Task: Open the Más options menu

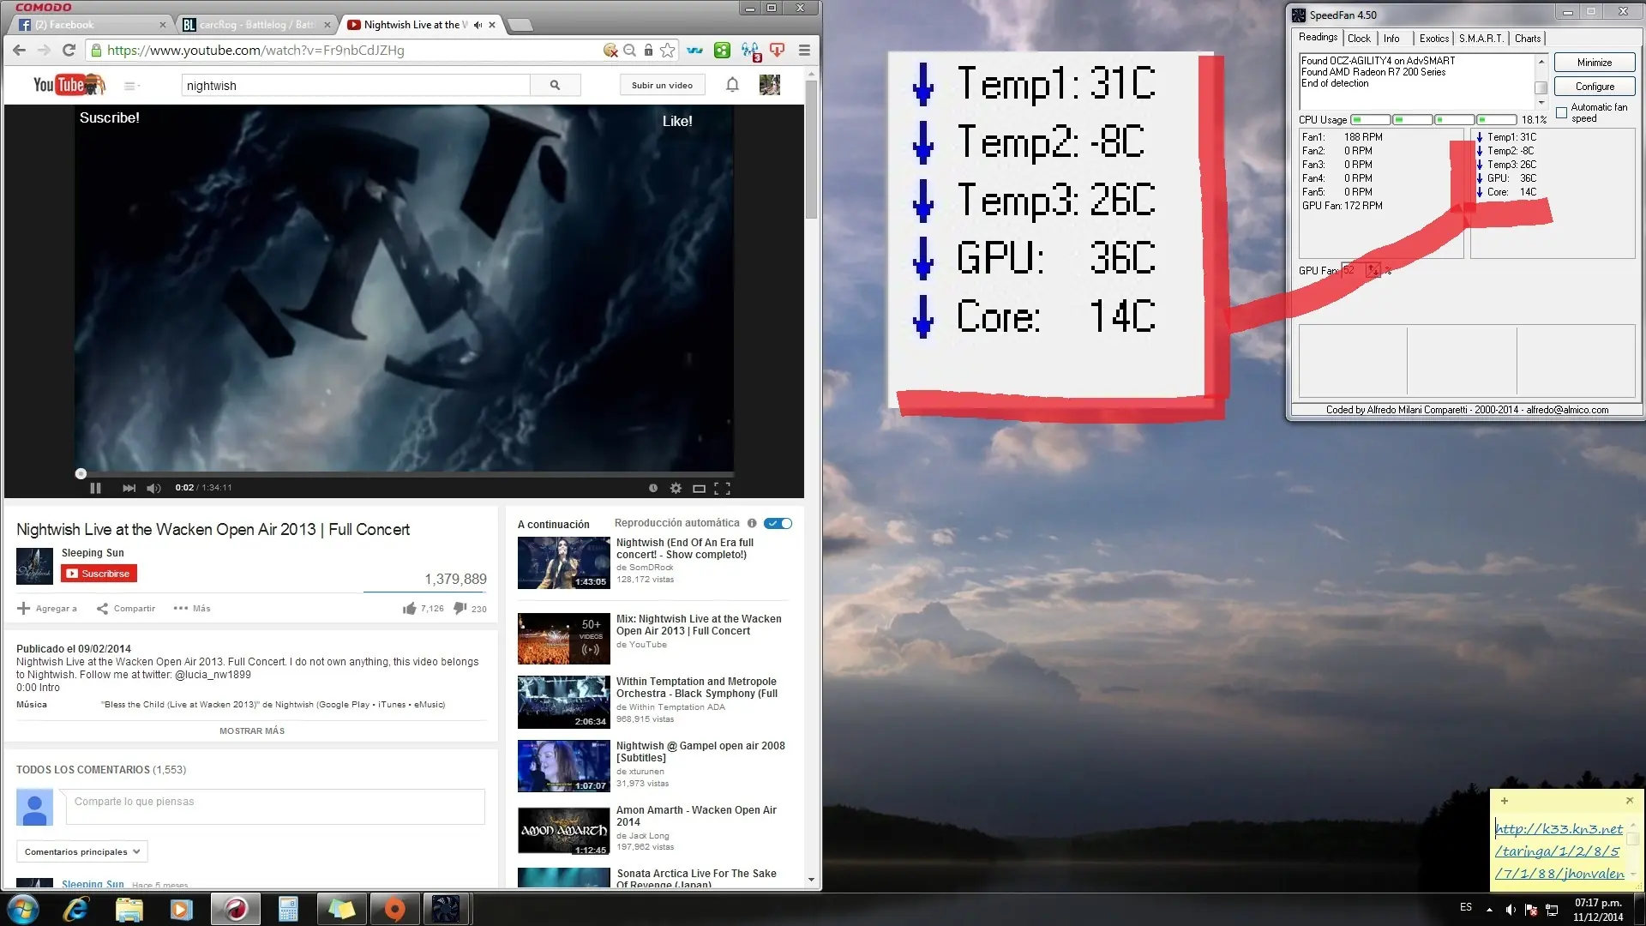Action: click(192, 609)
